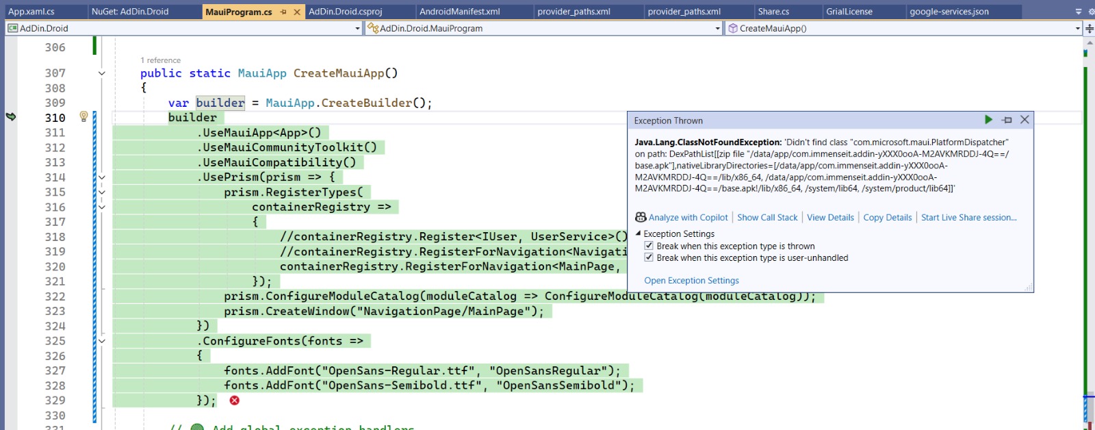Screen dimensions: 1095x430
Task: Click the current statement arrow beside line 310
Action: (11, 116)
